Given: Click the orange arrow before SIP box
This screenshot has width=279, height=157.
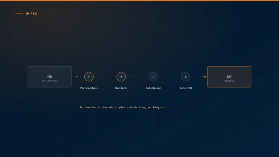Looking at the screenshot, I should point(203,77).
